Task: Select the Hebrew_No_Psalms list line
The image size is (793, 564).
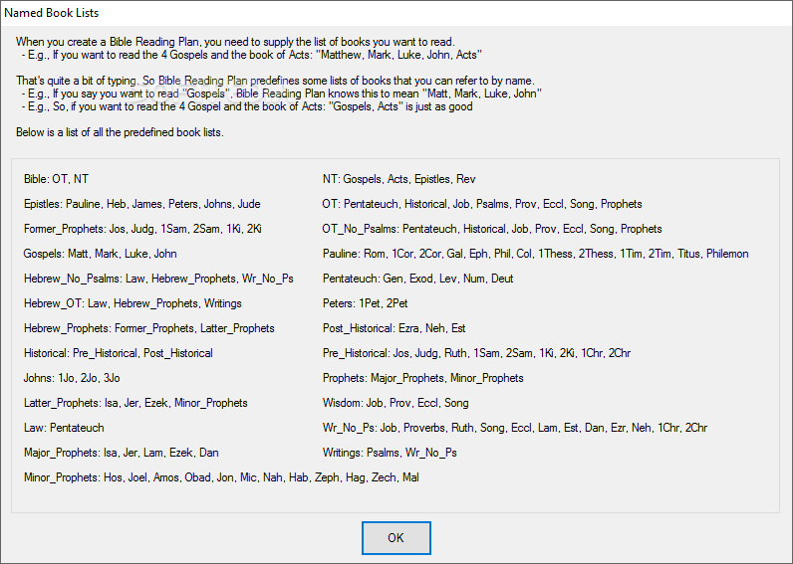Action: [x=158, y=279]
